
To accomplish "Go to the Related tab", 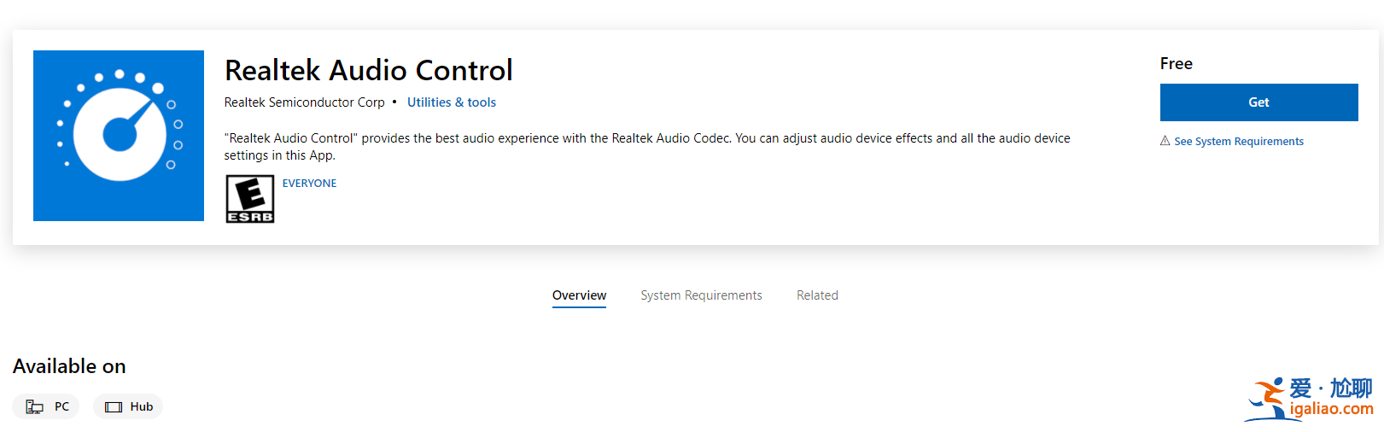I will (x=817, y=295).
